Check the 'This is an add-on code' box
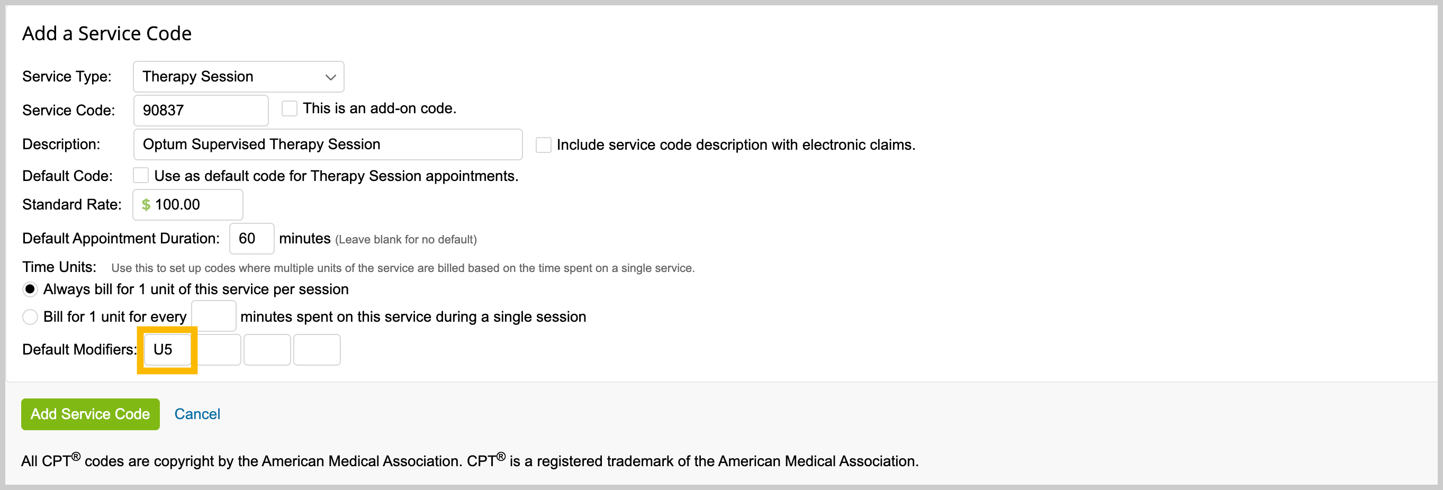Viewport: 1443px width, 490px height. [x=289, y=108]
